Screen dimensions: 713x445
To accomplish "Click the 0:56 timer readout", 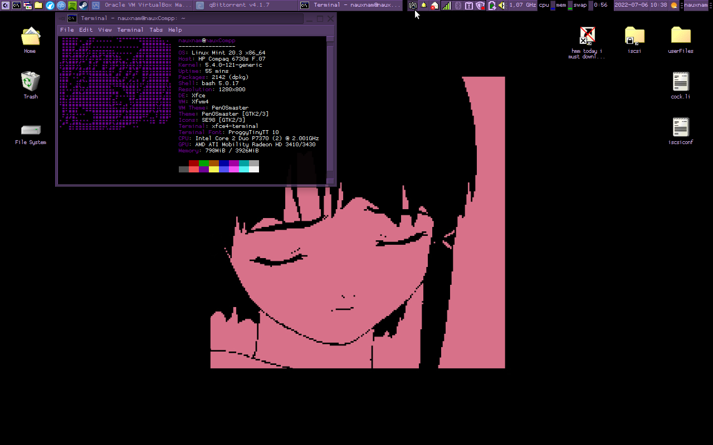I will 600,5.
